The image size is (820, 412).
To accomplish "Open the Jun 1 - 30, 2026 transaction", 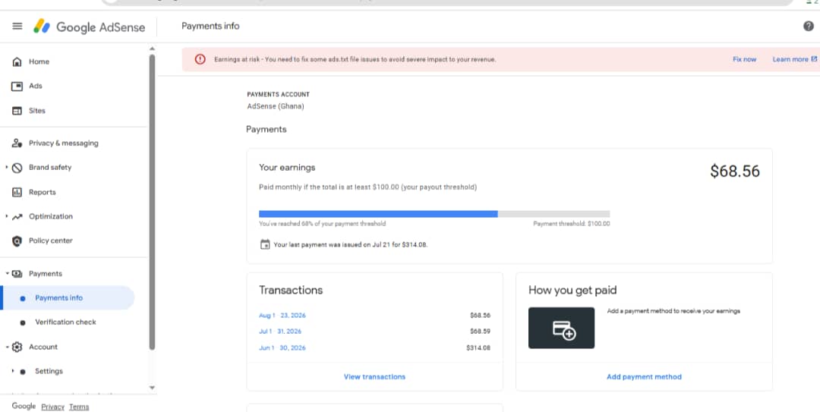I will 282,348.
